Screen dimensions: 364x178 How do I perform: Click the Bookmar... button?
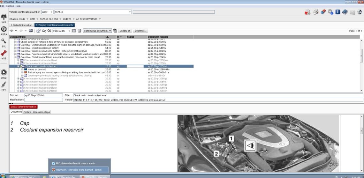tap(140, 31)
